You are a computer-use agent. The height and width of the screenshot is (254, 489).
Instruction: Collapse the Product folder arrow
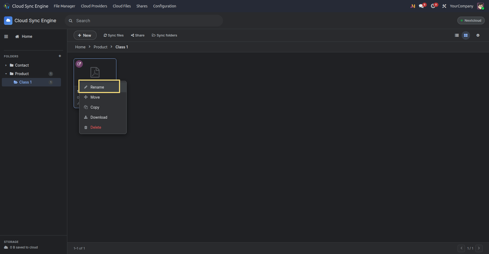(x=6, y=74)
